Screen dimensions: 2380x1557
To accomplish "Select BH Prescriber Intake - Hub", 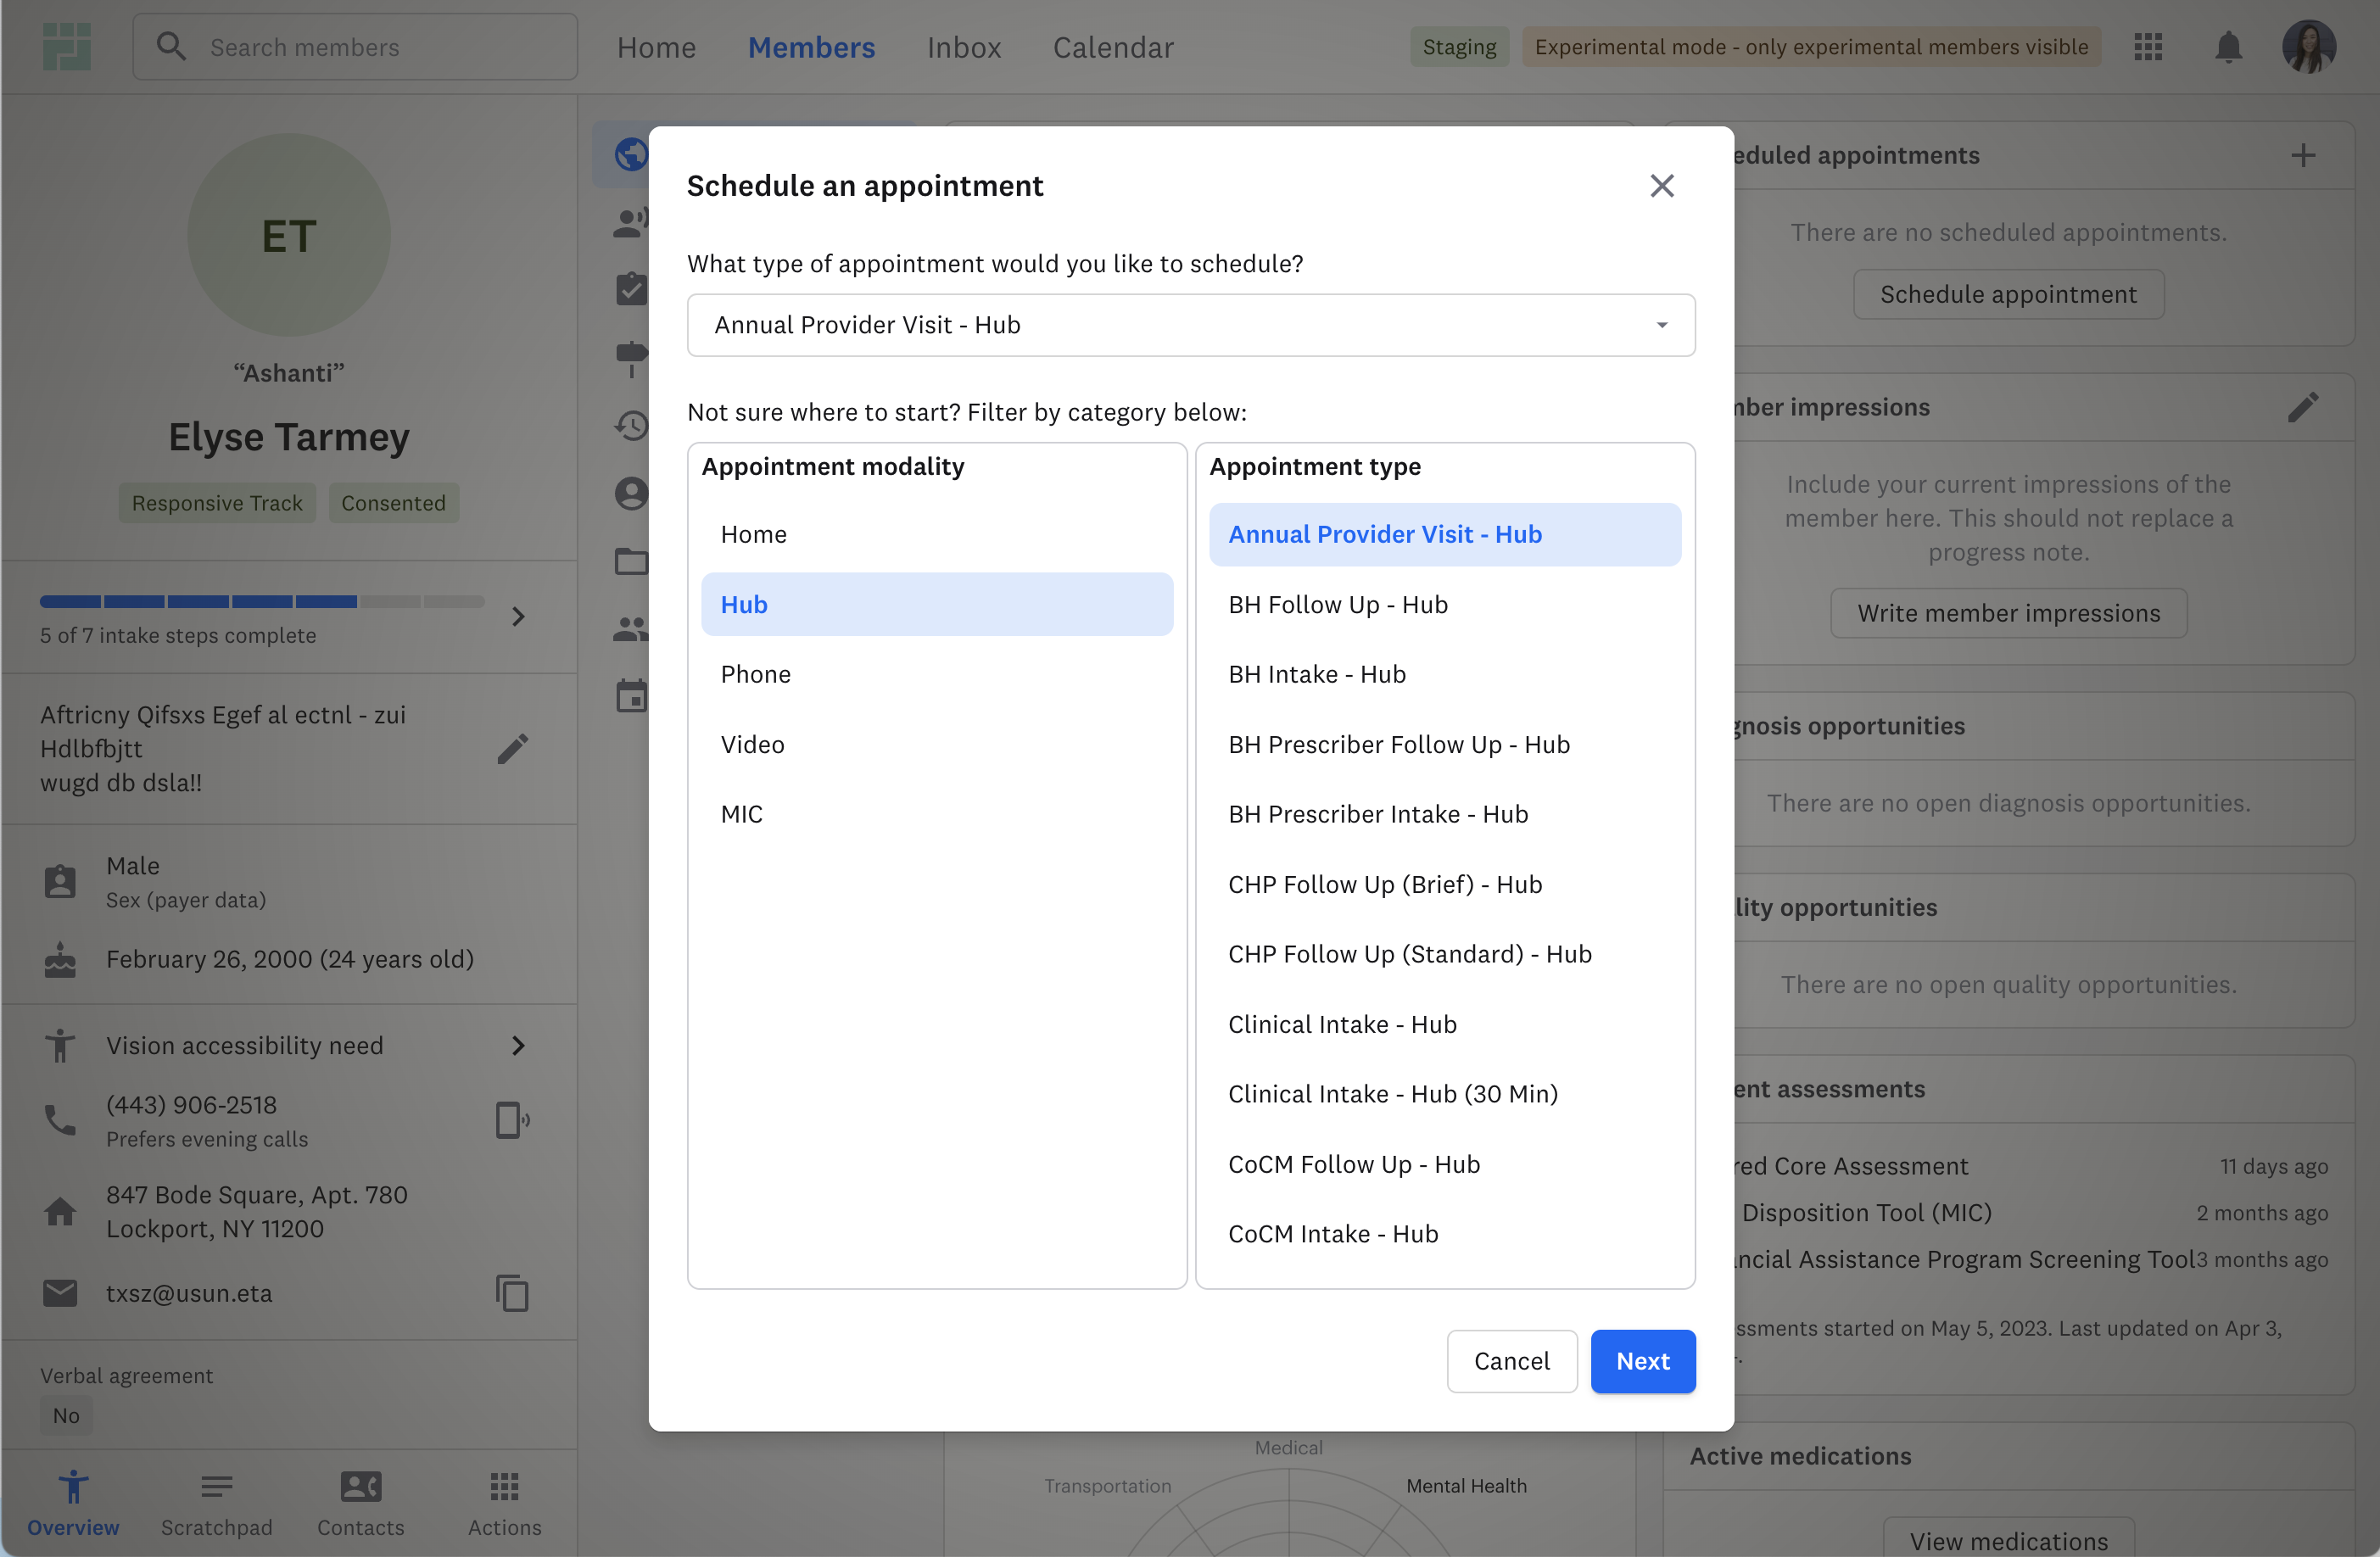I will coord(1445,814).
